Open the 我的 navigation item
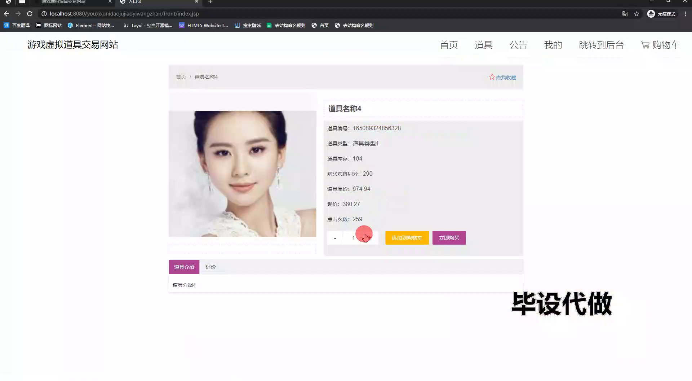 point(553,45)
